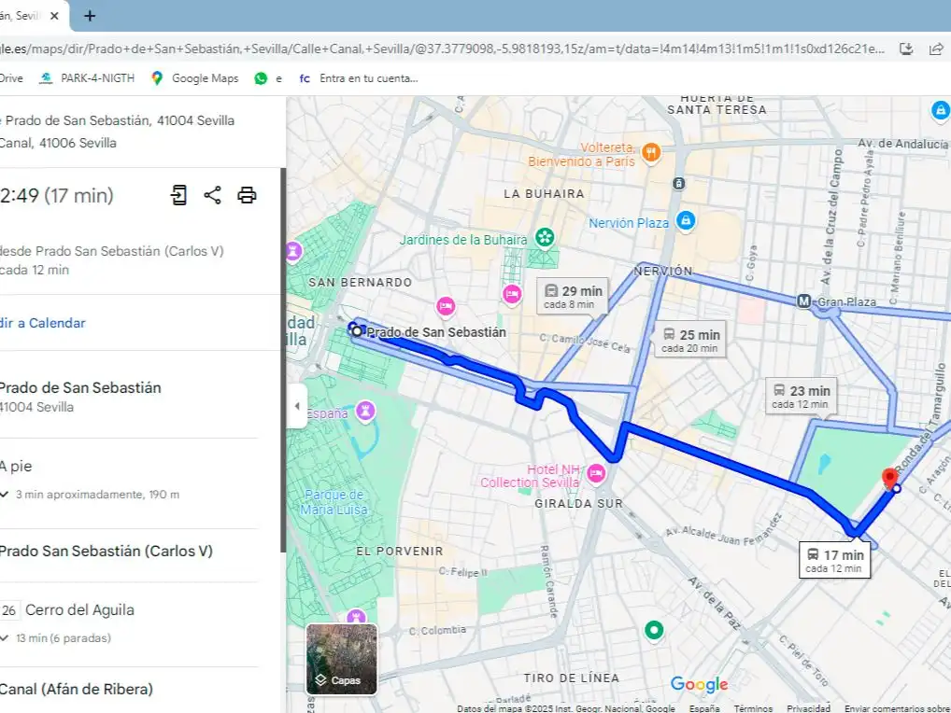Collapse the side panel arrow
Image resolution: width=951 pixels, height=713 pixels.
pos(296,406)
